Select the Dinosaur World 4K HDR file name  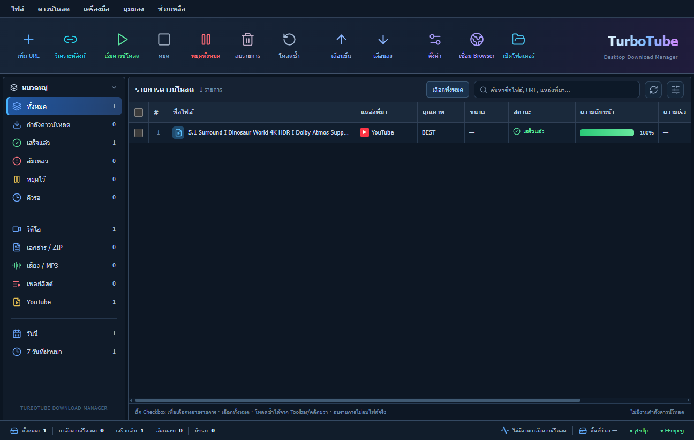(268, 132)
